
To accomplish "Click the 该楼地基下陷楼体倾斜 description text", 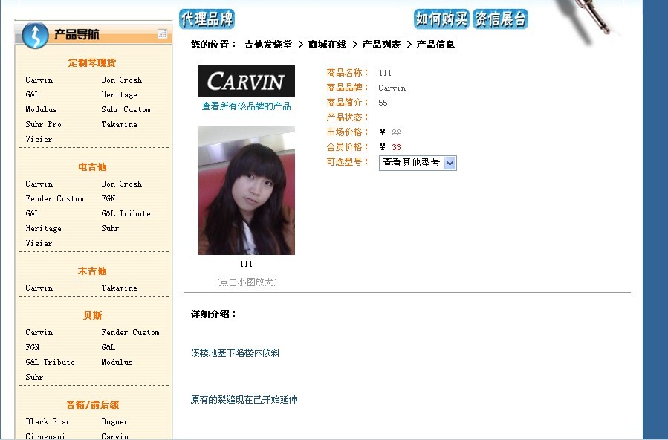I will [x=235, y=353].
